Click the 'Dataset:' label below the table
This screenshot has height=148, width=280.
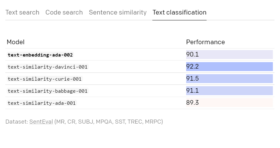17,121
